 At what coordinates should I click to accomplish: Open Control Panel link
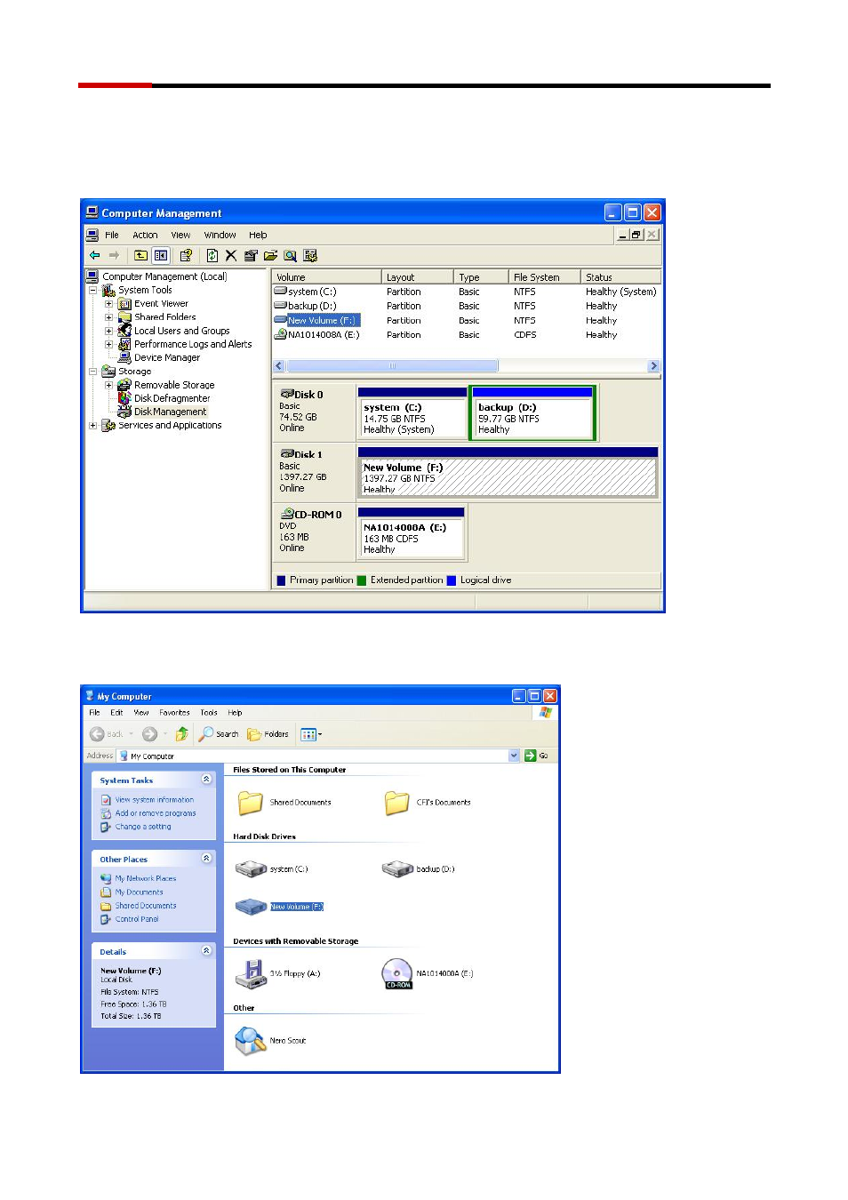[x=137, y=919]
